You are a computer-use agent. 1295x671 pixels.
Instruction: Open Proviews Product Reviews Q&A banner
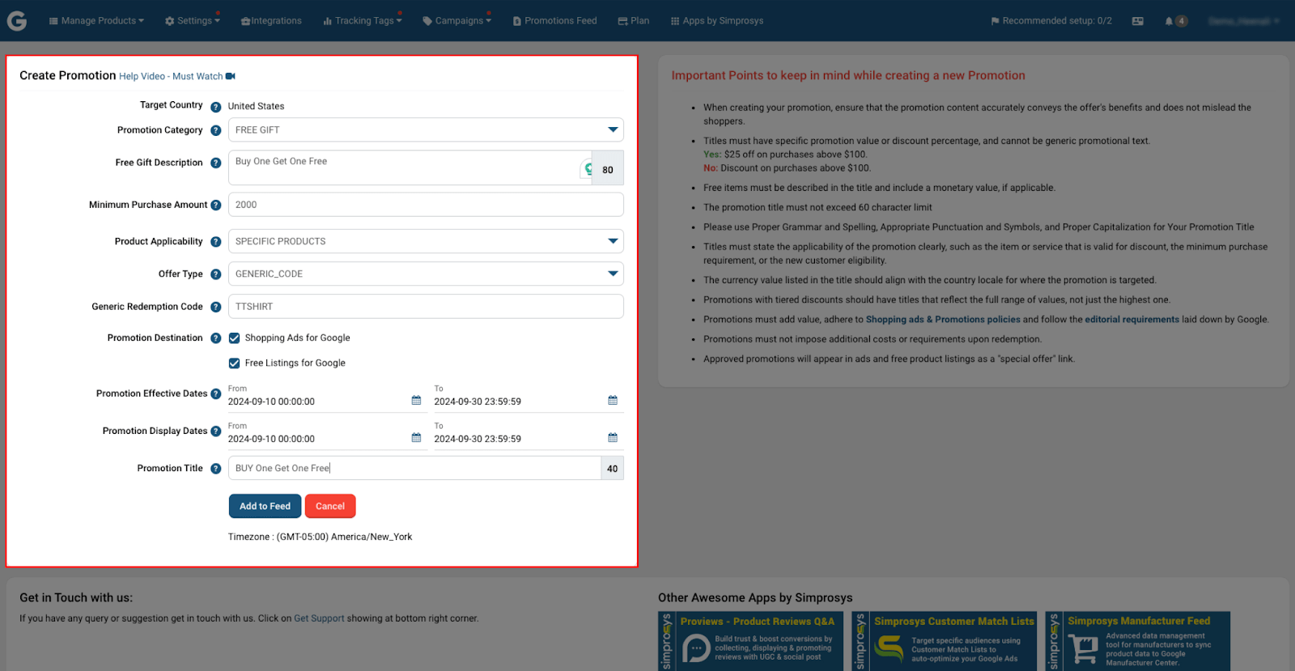pyautogui.click(x=750, y=641)
